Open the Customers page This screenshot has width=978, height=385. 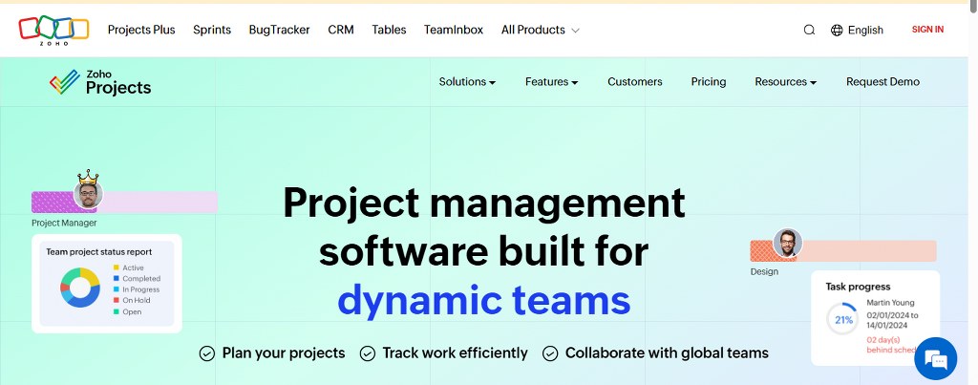pyautogui.click(x=635, y=82)
